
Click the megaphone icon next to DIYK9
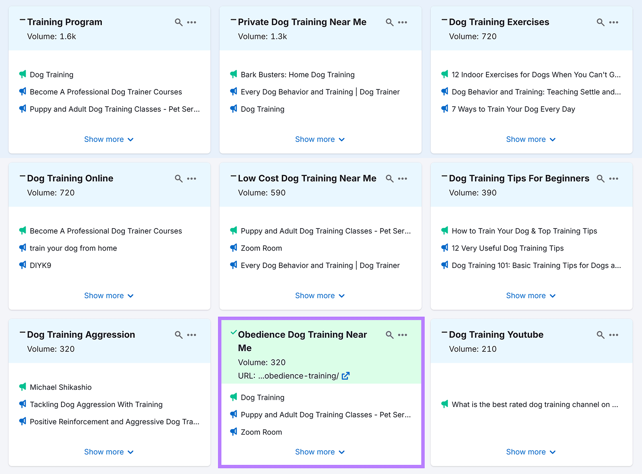[22, 265]
